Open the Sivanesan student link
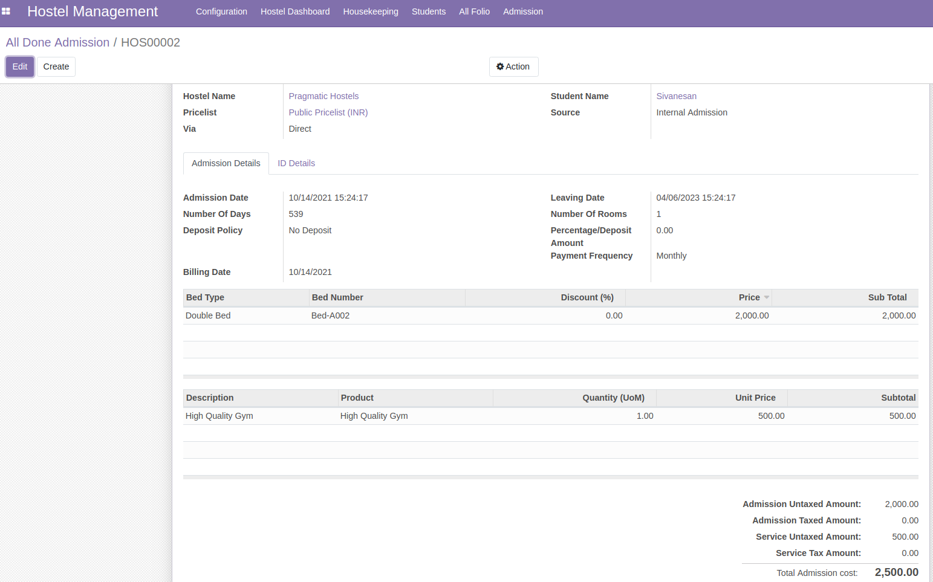Screen dimensions: 933x582 (x=676, y=96)
